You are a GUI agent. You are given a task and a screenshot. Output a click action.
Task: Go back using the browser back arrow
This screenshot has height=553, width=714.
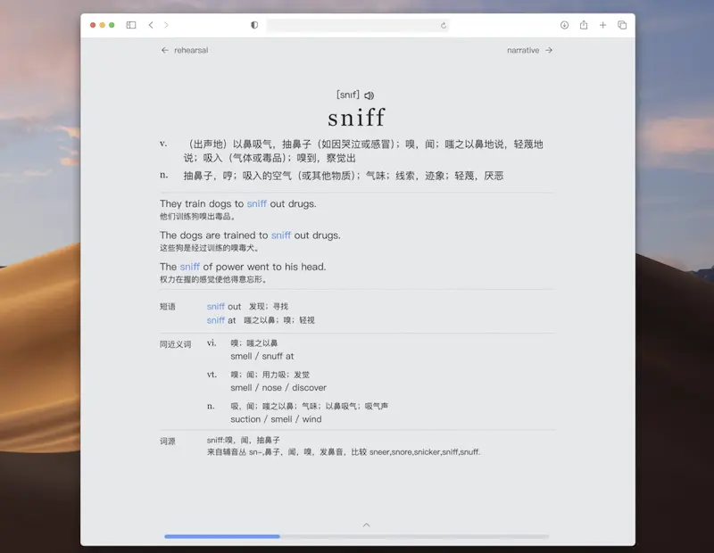(x=150, y=26)
